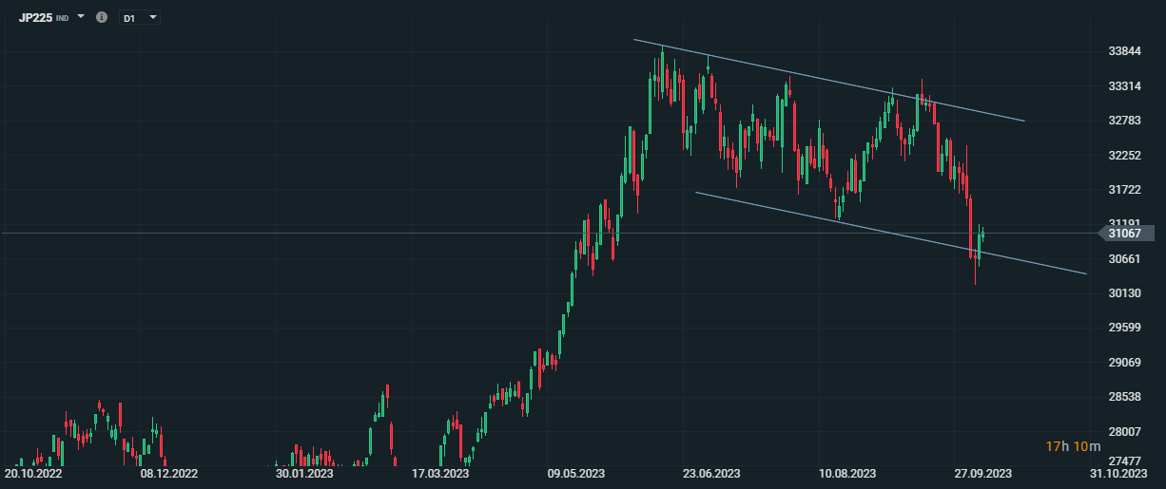This screenshot has width=1166, height=489.
Task: Click the candle countdown timer 17h 10m
Action: 1073,446
